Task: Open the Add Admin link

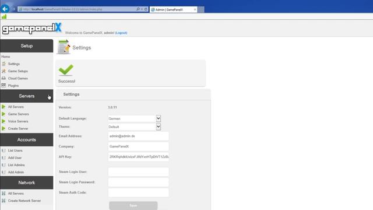Action: [x=16, y=172]
